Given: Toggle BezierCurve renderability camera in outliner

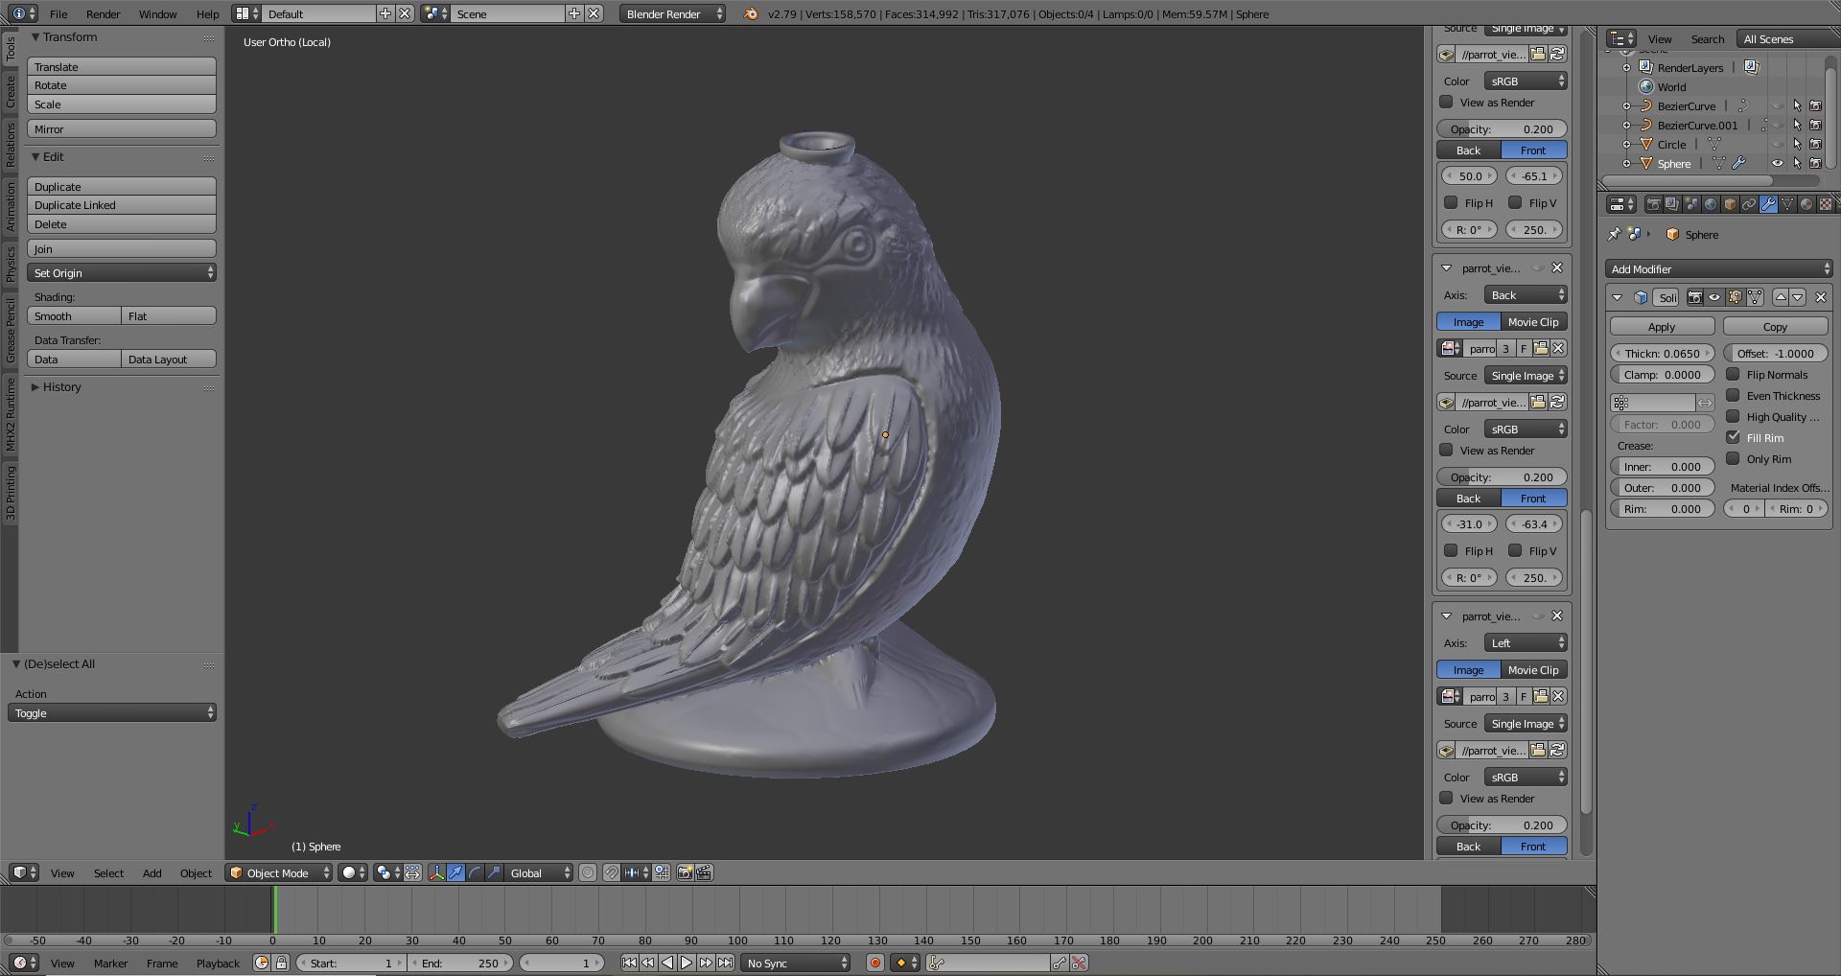Looking at the screenshot, I should tap(1815, 105).
